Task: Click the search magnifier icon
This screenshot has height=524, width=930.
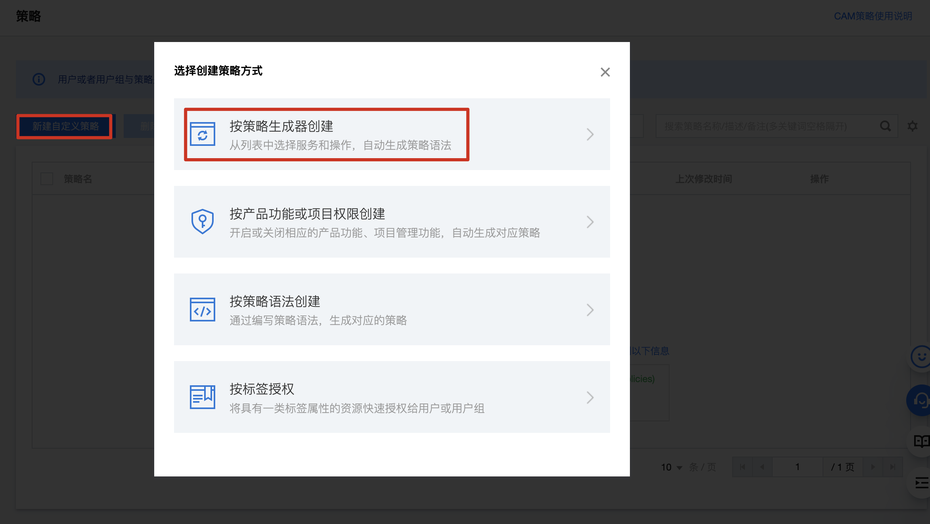Action: [885, 126]
